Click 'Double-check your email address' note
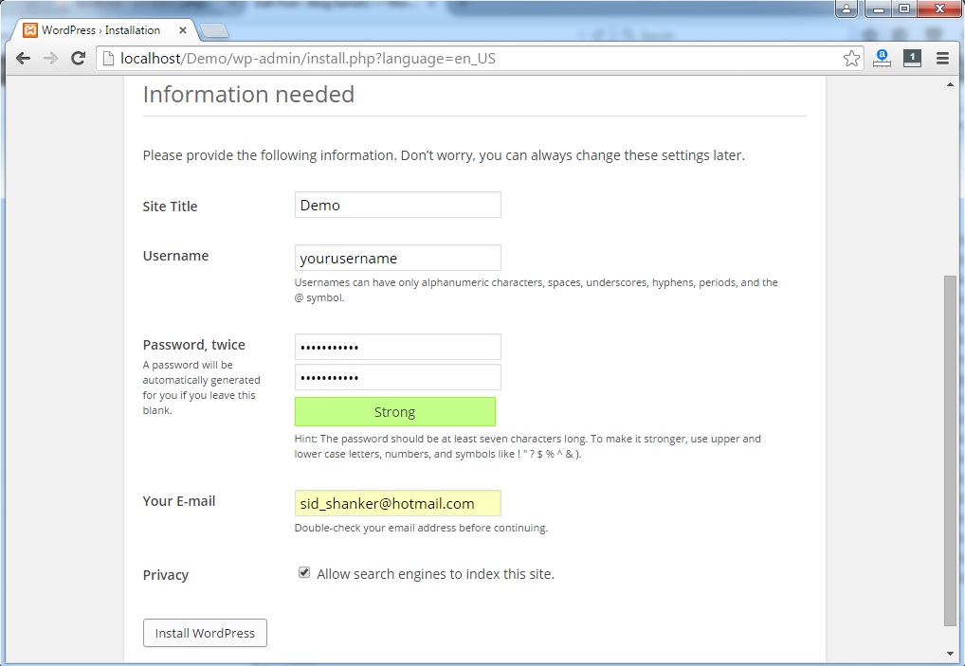The image size is (965, 666). tap(421, 528)
